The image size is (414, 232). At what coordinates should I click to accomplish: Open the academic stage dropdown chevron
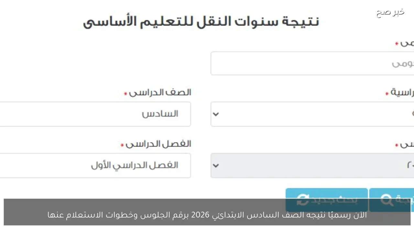(x=216, y=114)
